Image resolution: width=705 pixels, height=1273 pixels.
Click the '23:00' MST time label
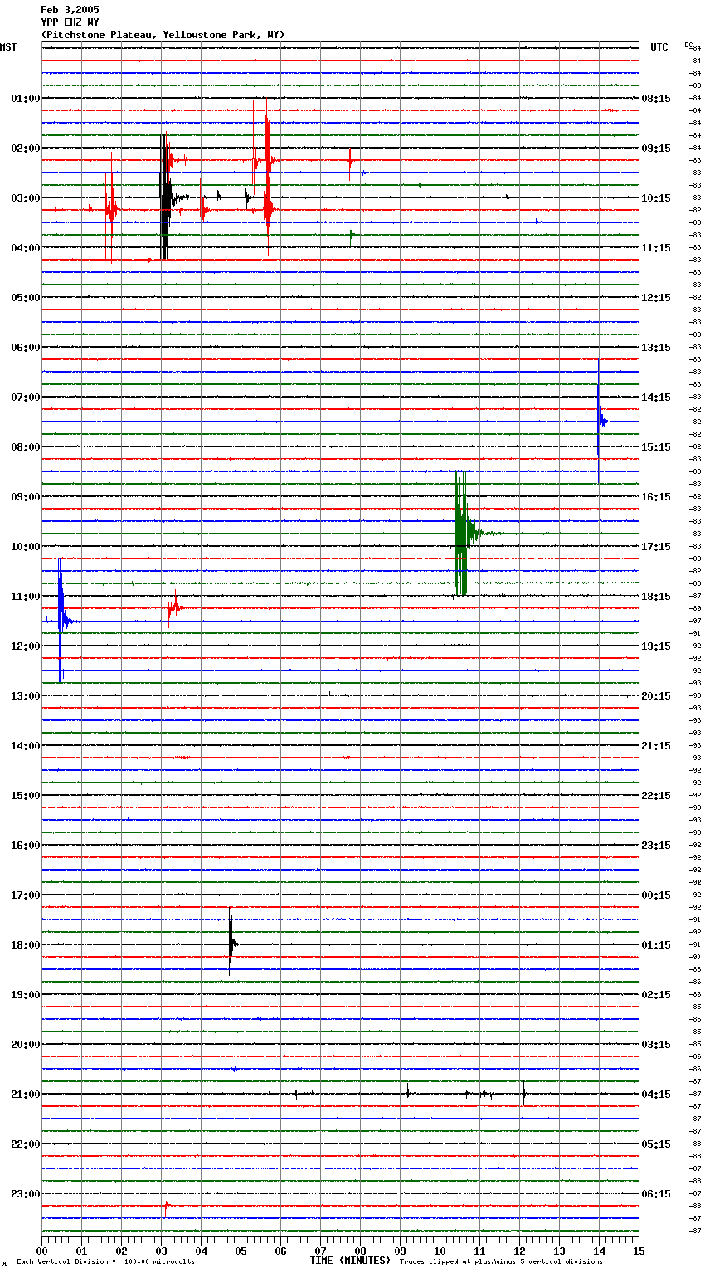pos(26,1194)
